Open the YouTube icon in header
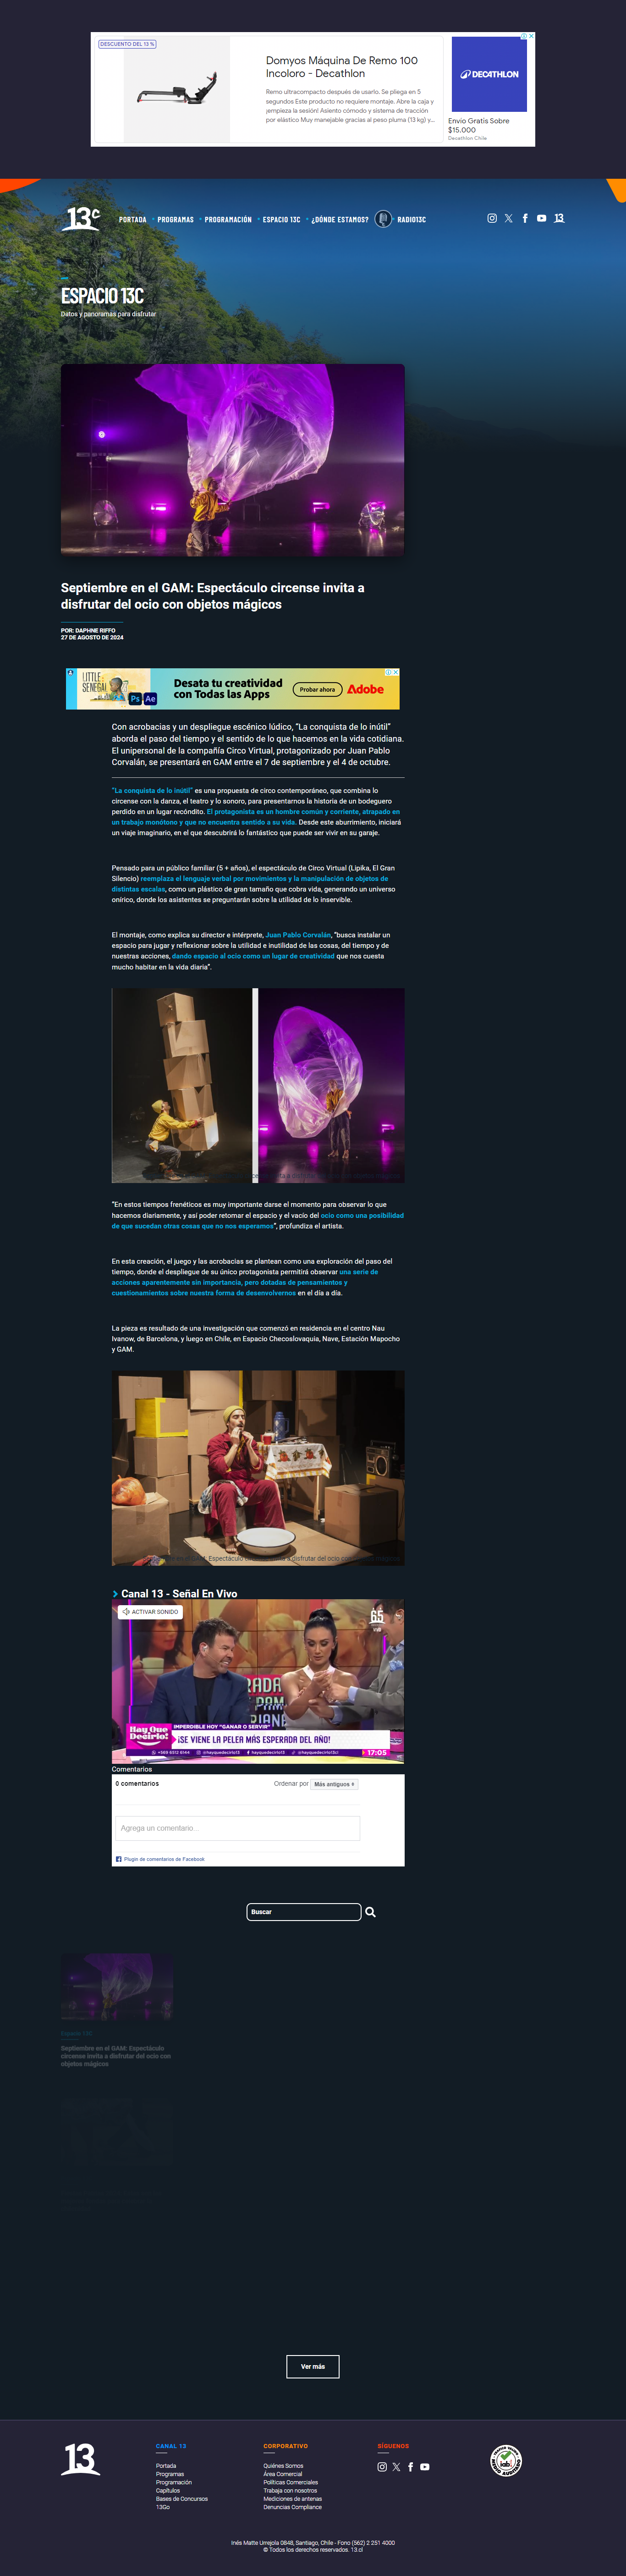The height and width of the screenshot is (2576, 626). 541,218
